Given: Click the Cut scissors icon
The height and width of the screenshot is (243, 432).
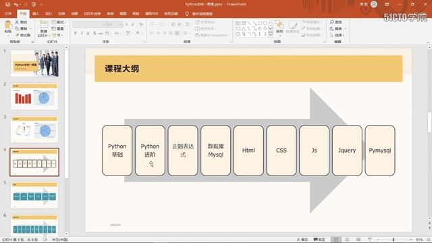Looking at the screenshot, I should pyautogui.click(x=17, y=22).
